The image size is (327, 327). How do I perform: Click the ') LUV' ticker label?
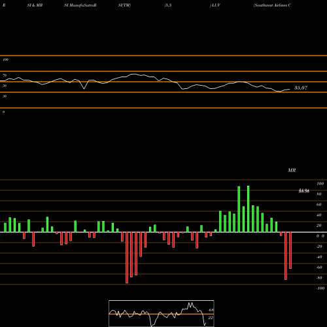[x=215, y=5]
